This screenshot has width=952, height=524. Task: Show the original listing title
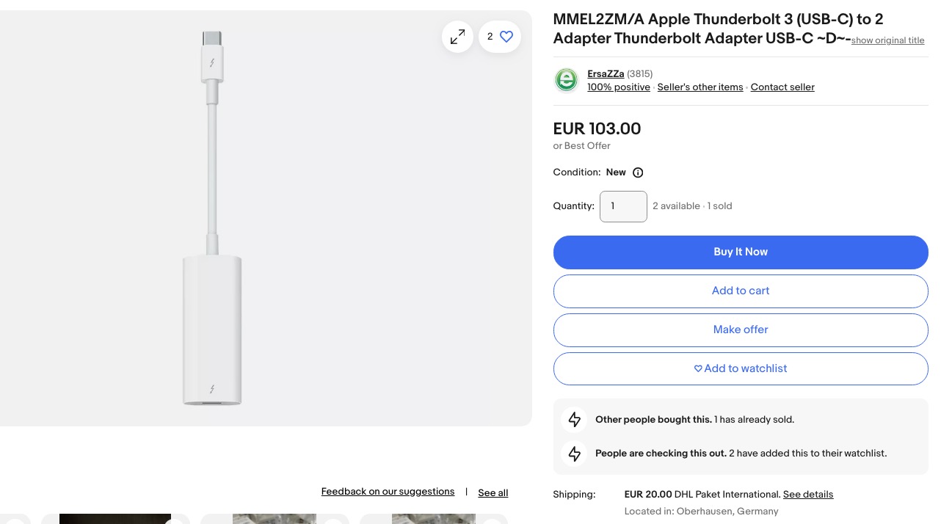click(887, 40)
